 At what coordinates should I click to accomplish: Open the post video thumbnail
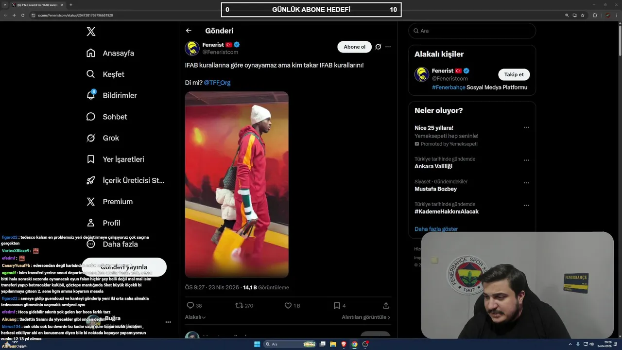(237, 184)
